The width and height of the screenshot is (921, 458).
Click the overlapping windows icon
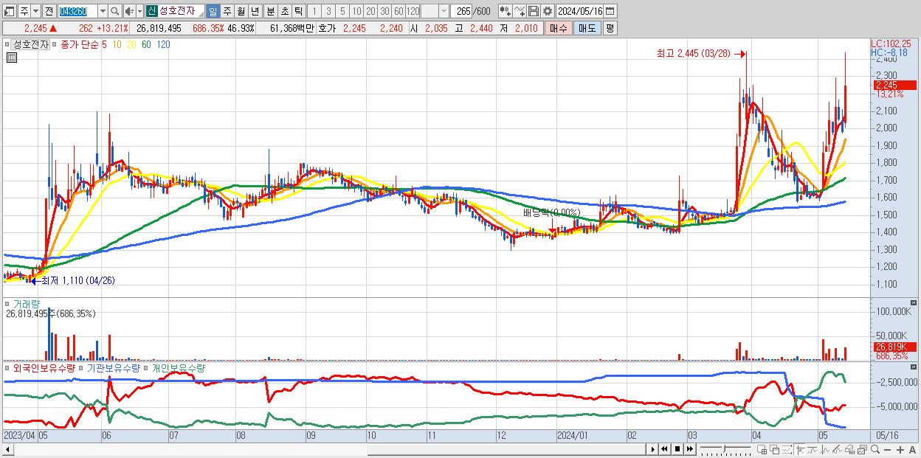pos(775,450)
